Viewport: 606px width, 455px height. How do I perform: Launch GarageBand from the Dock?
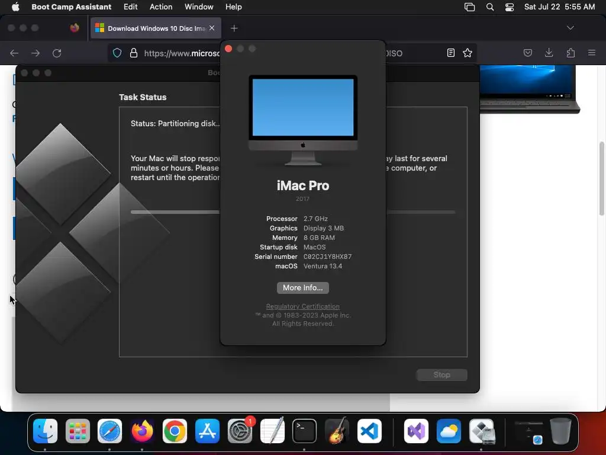point(337,431)
